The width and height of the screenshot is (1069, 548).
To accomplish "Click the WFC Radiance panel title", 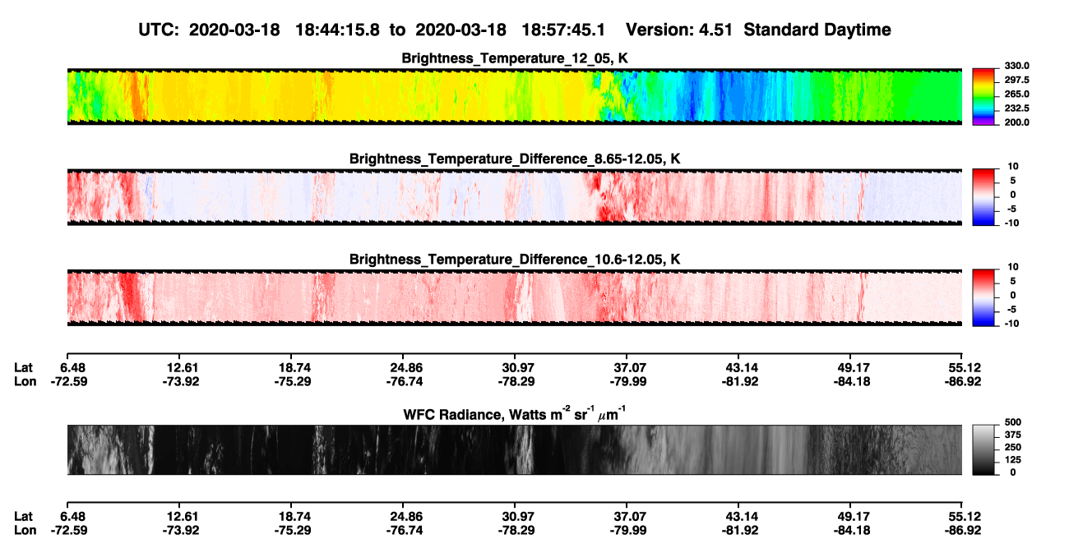I will (x=515, y=415).
